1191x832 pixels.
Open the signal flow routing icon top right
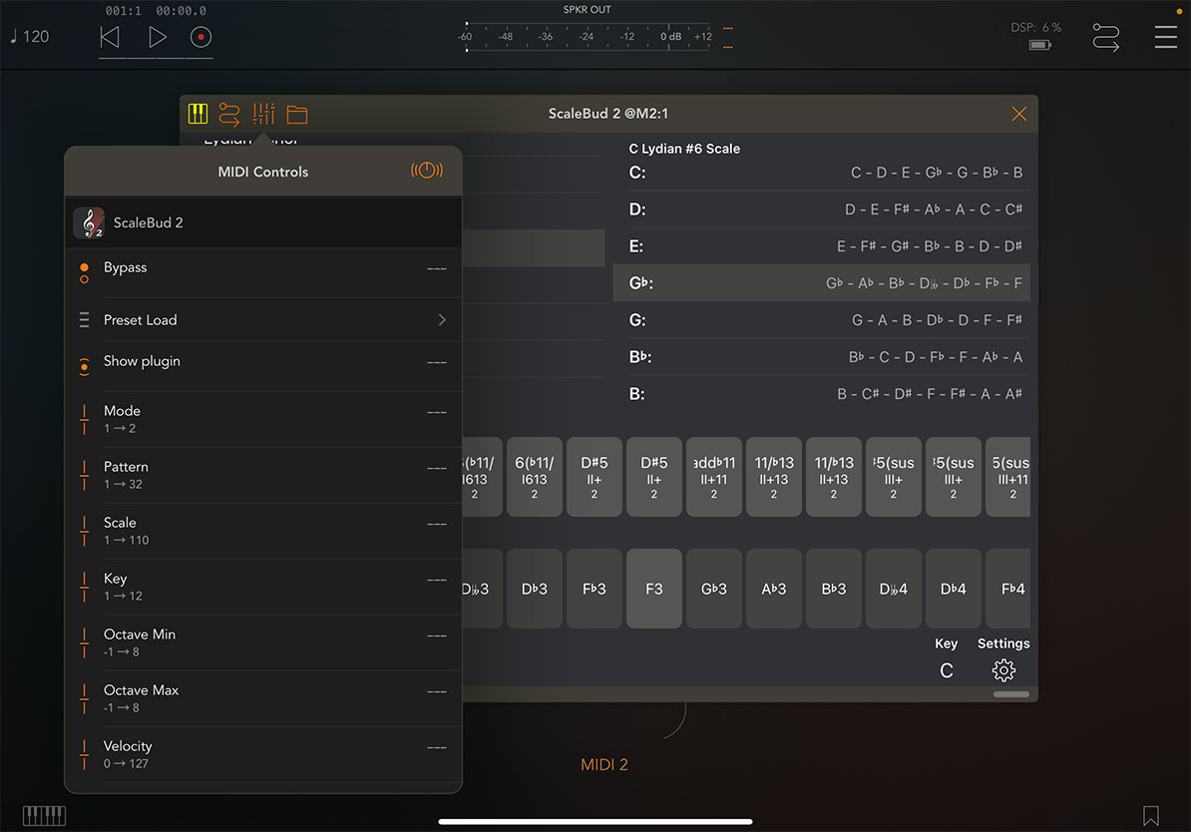click(1106, 36)
